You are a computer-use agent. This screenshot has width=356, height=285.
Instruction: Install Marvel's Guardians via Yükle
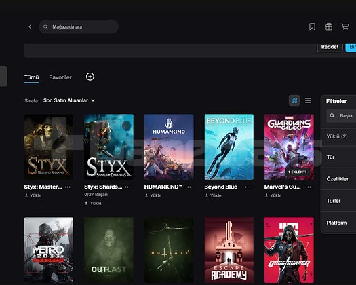[273, 195]
